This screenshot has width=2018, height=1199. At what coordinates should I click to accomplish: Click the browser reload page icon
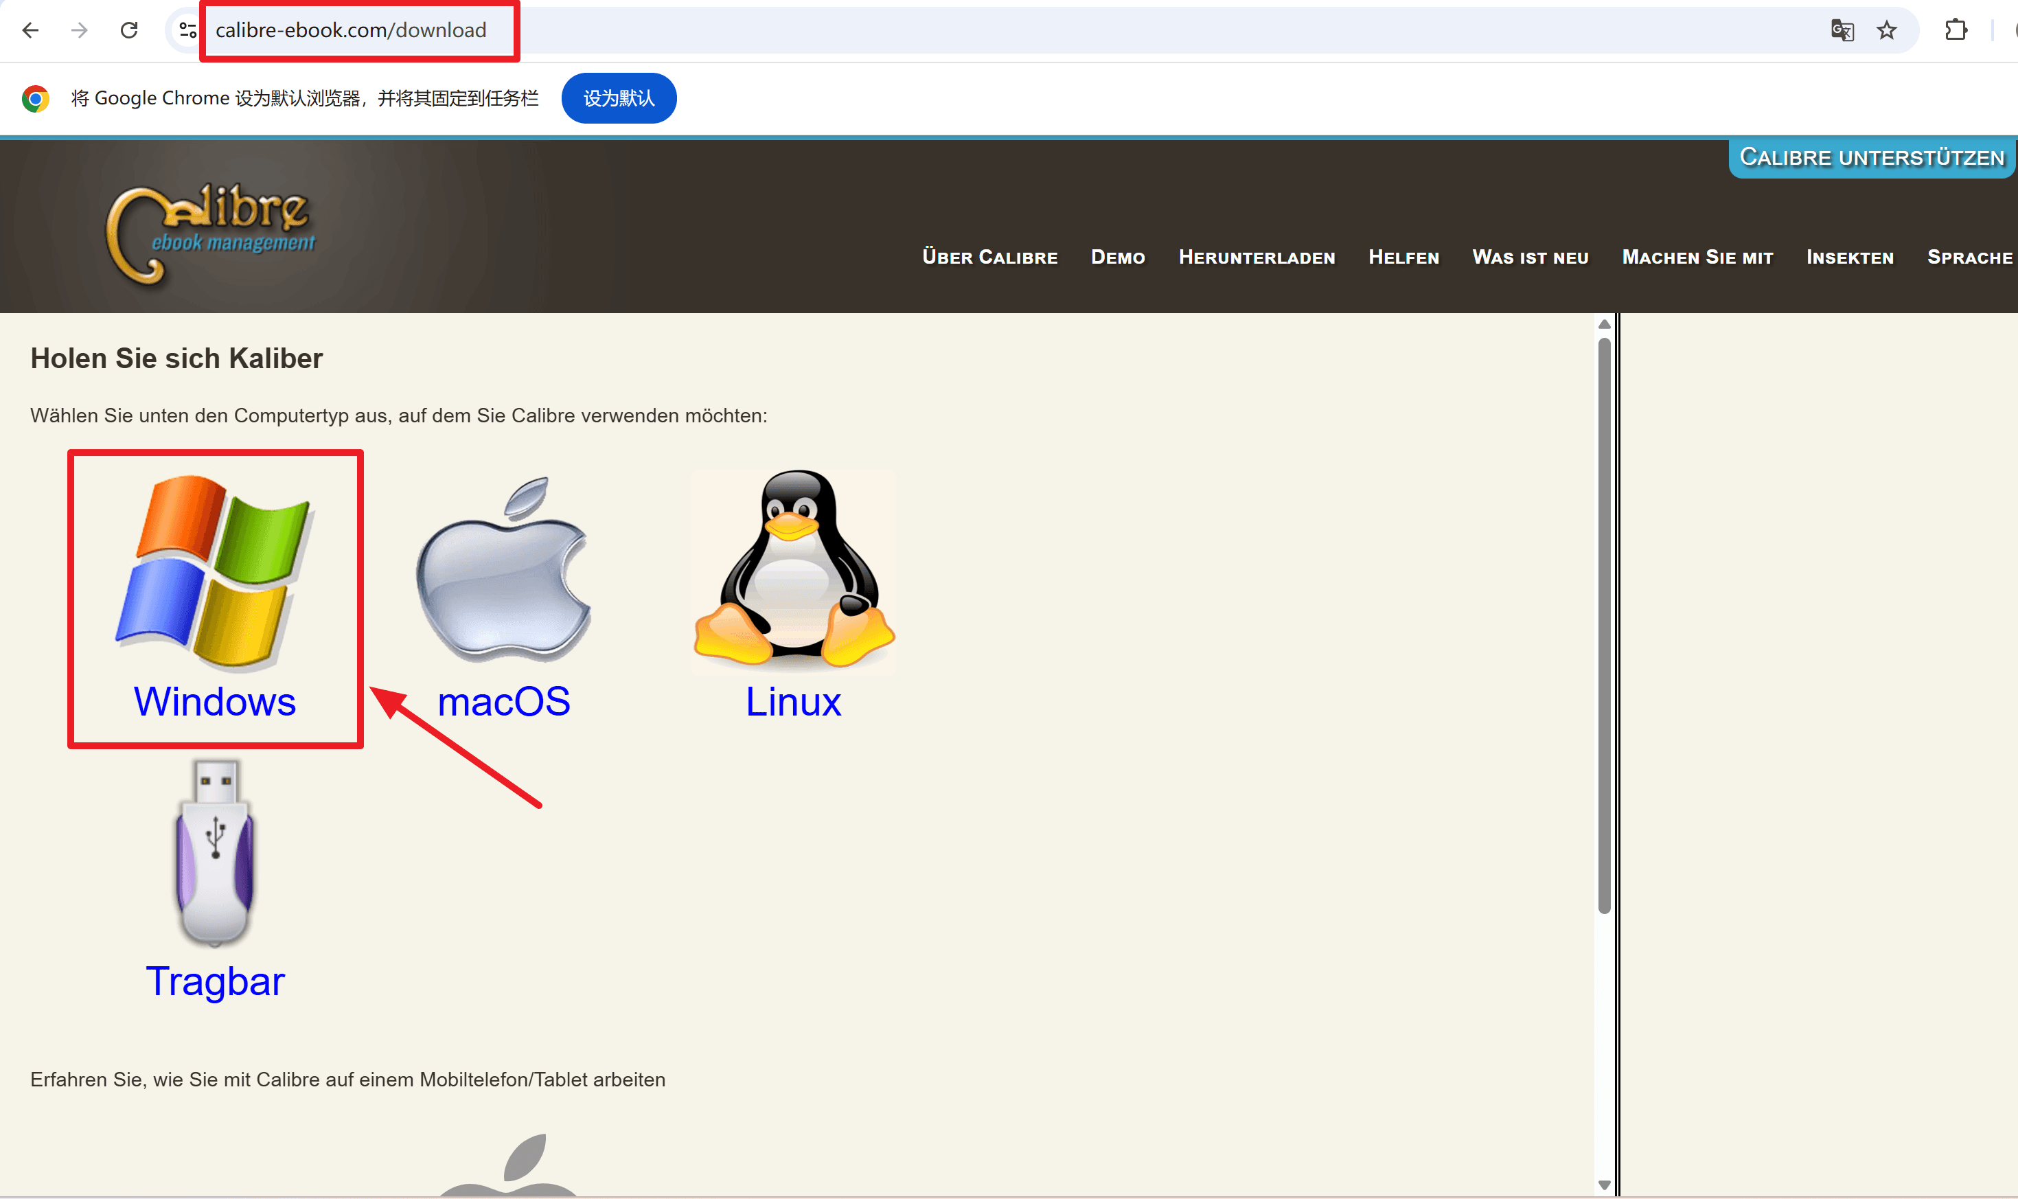pos(129,31)
